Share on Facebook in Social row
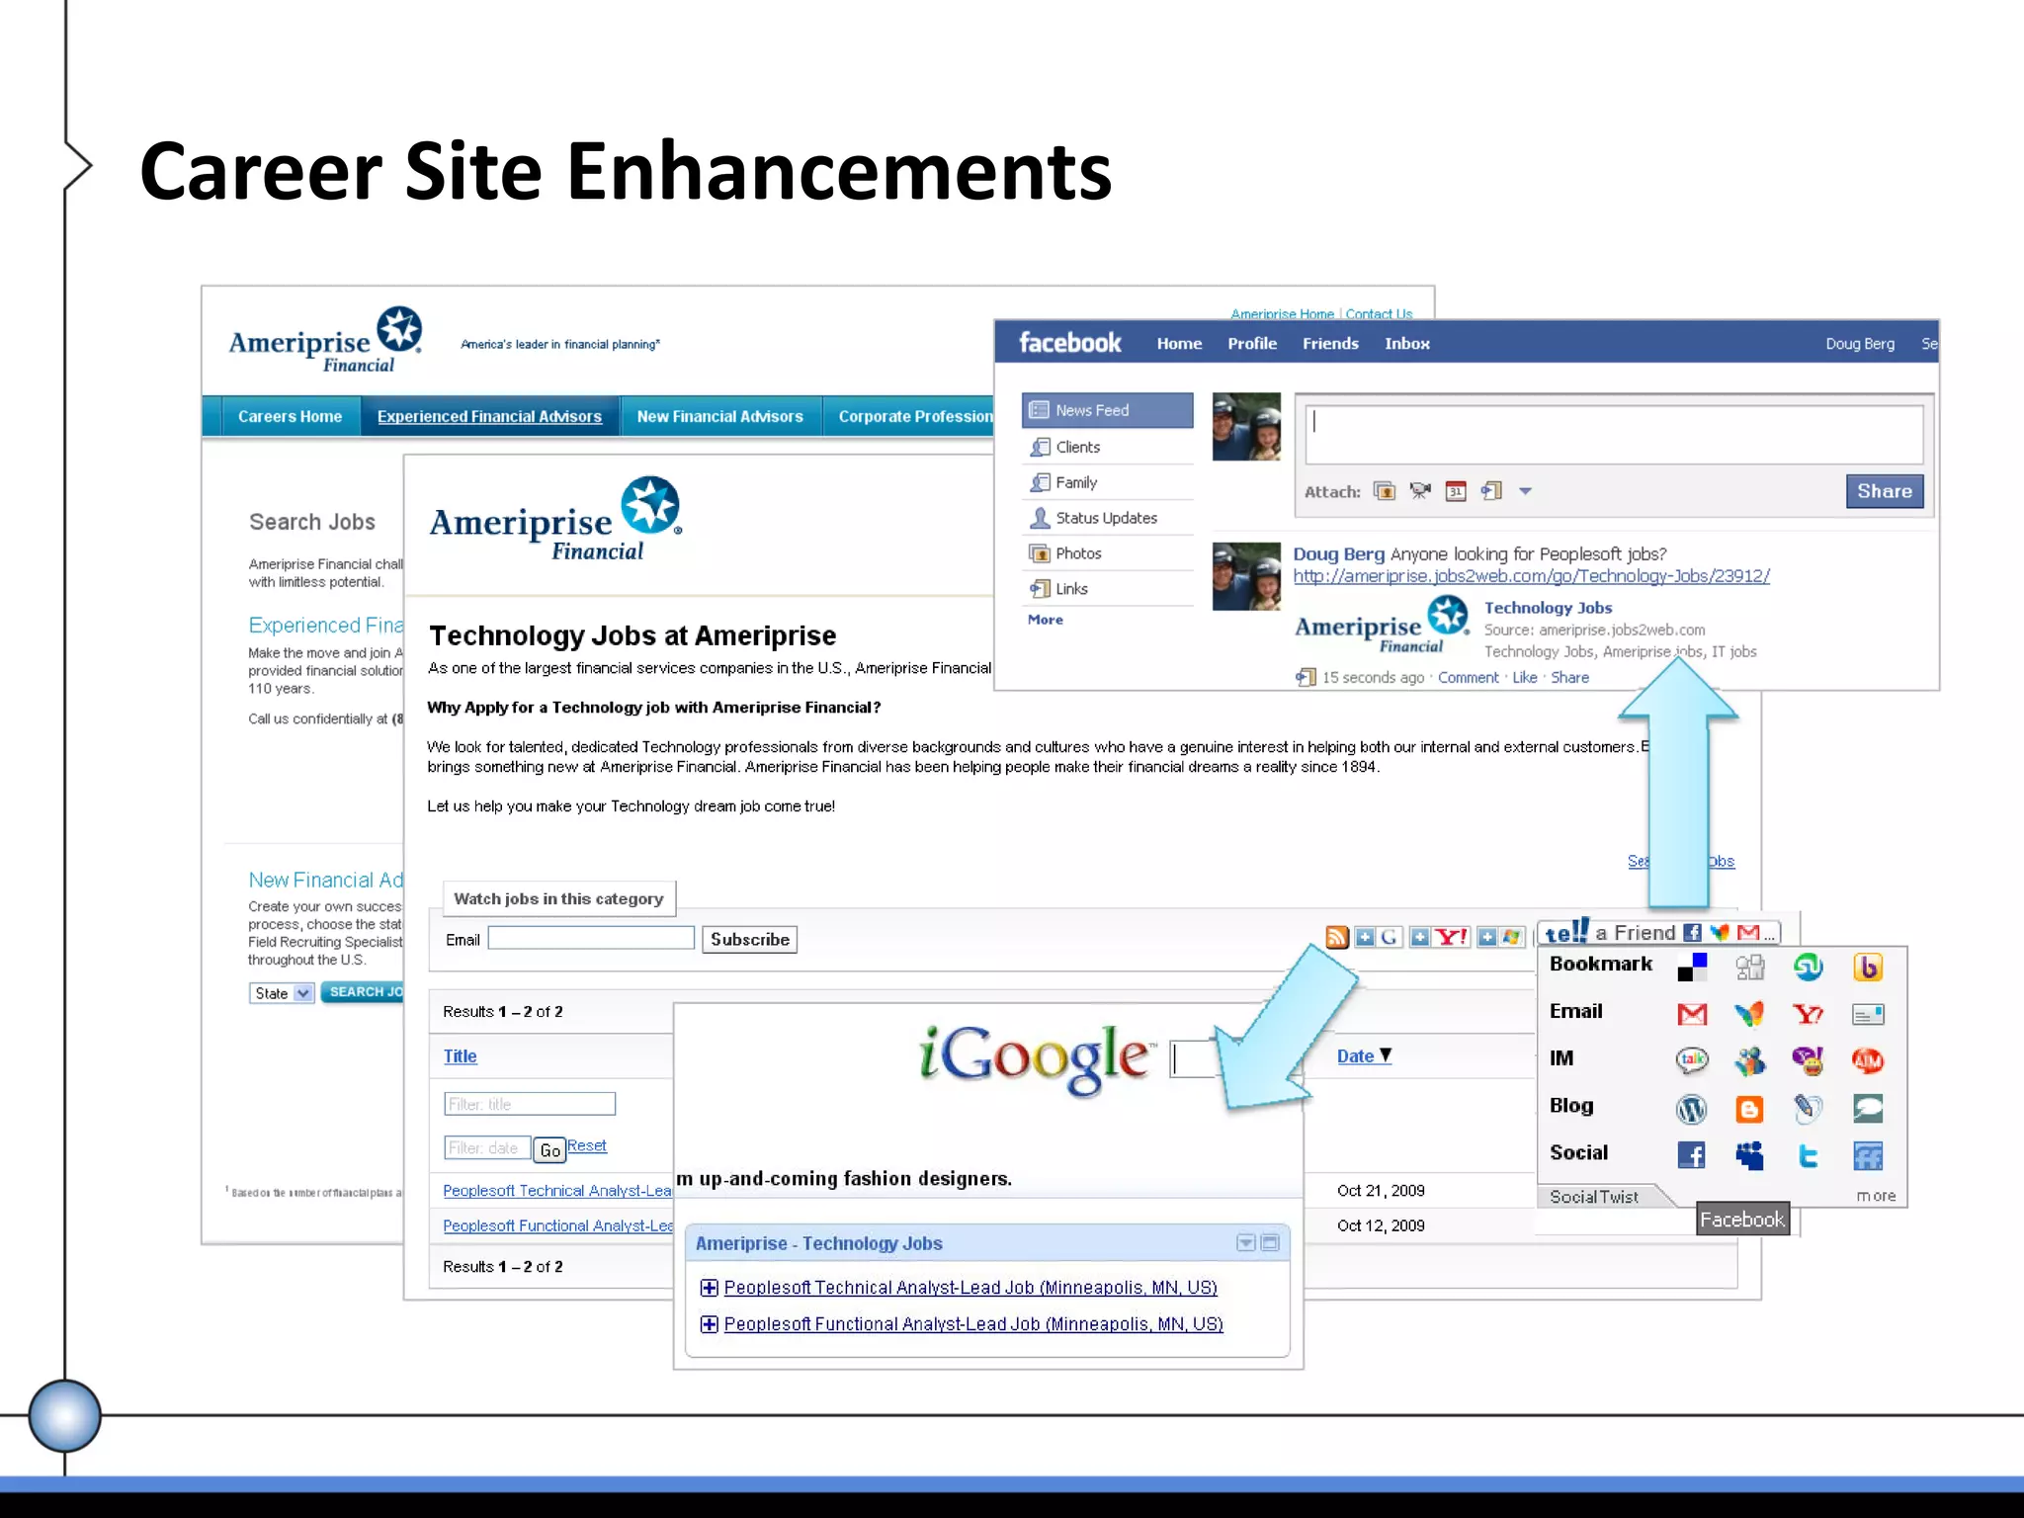The width and height of the screenshot is (2024, 1518). pos(1692,1155)
